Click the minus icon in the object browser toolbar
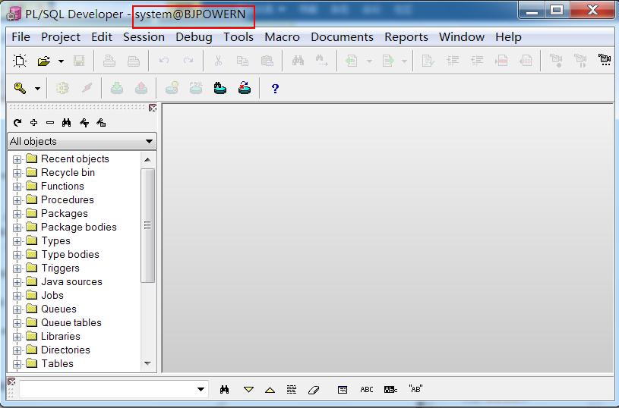This screenshot has height=408, width=619. coord(50,123)
